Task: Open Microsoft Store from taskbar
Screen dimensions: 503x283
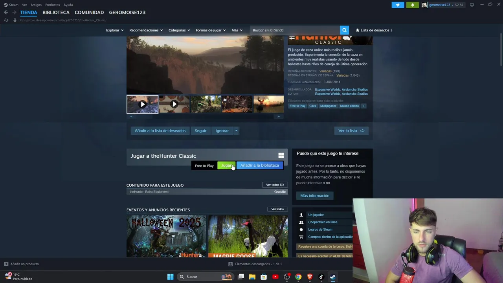Action: pos(264,277)
